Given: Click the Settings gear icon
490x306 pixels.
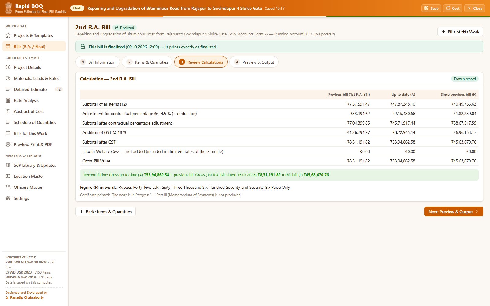Looking at the screenshot, I should click(8, 198).
